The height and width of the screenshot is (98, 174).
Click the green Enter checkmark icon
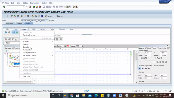[x=4, y=7]
